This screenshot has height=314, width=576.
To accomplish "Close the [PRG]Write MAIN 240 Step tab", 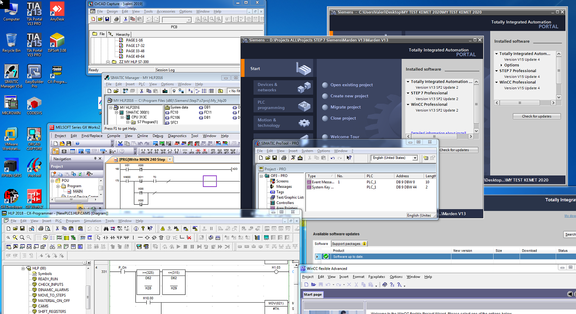I will click(x=170, y=160).
